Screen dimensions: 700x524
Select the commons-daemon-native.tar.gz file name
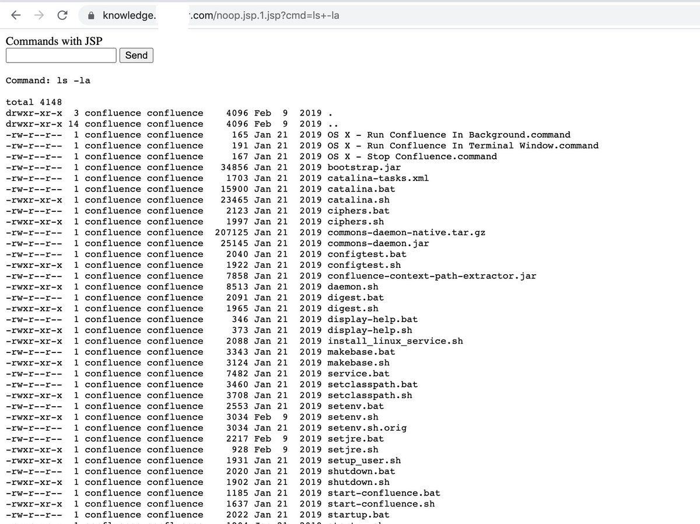407,233
